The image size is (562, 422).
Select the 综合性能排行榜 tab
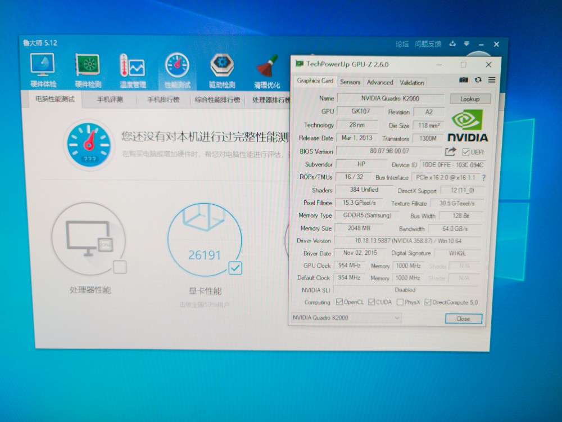pyautogui.click(x=217, y=100)
